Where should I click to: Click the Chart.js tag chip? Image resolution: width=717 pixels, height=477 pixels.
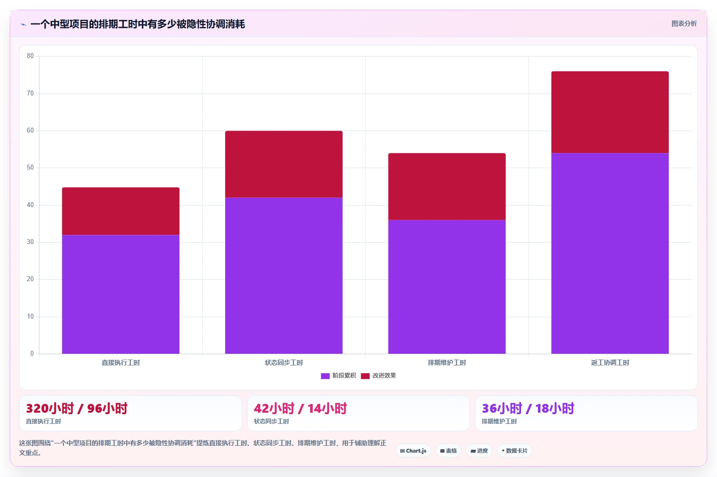pos(413,451)
